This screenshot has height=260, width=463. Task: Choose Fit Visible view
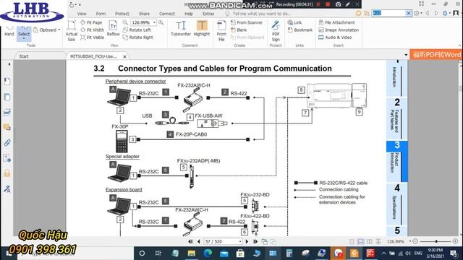click(x=93, y=38)
